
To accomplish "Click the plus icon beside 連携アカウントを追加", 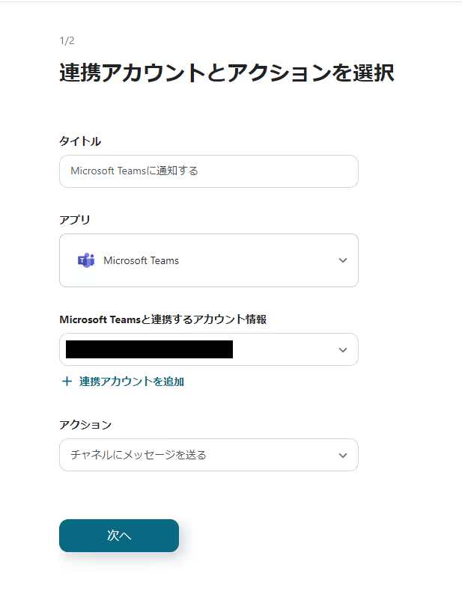I will point(67,381).
